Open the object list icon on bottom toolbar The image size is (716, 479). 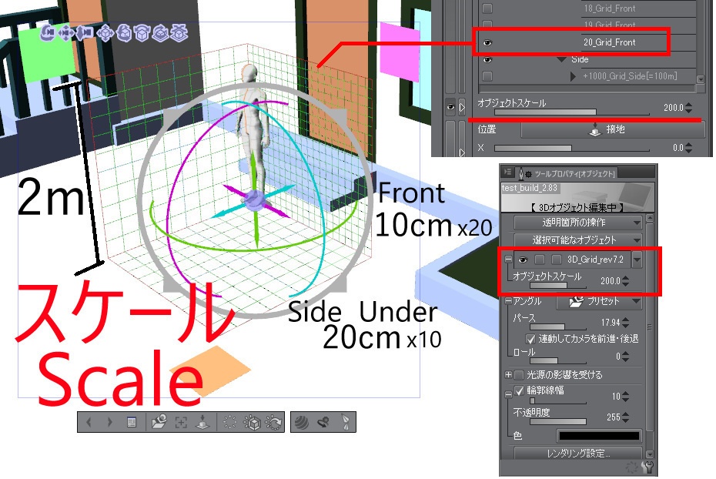(x=132, y=422)
